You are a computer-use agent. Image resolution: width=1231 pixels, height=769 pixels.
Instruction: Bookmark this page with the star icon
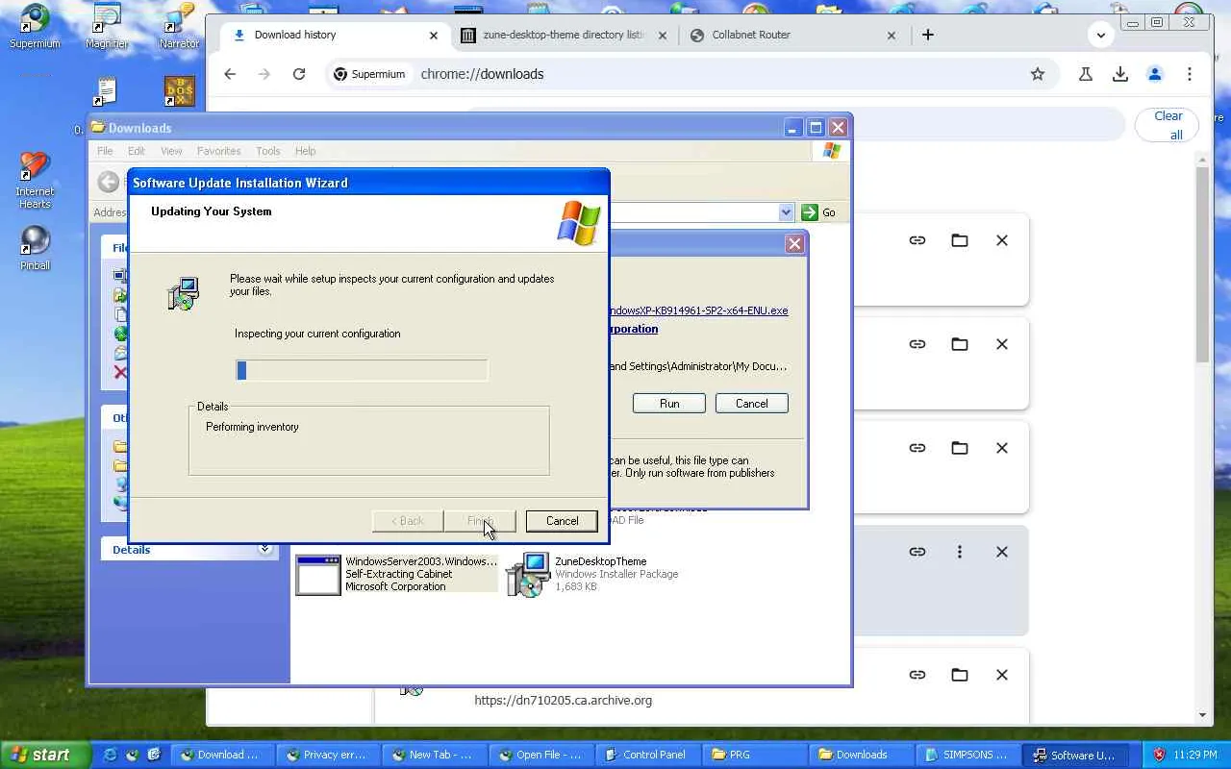[1038, 74]
